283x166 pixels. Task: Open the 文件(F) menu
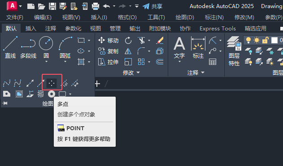click(x=15, y=17)
